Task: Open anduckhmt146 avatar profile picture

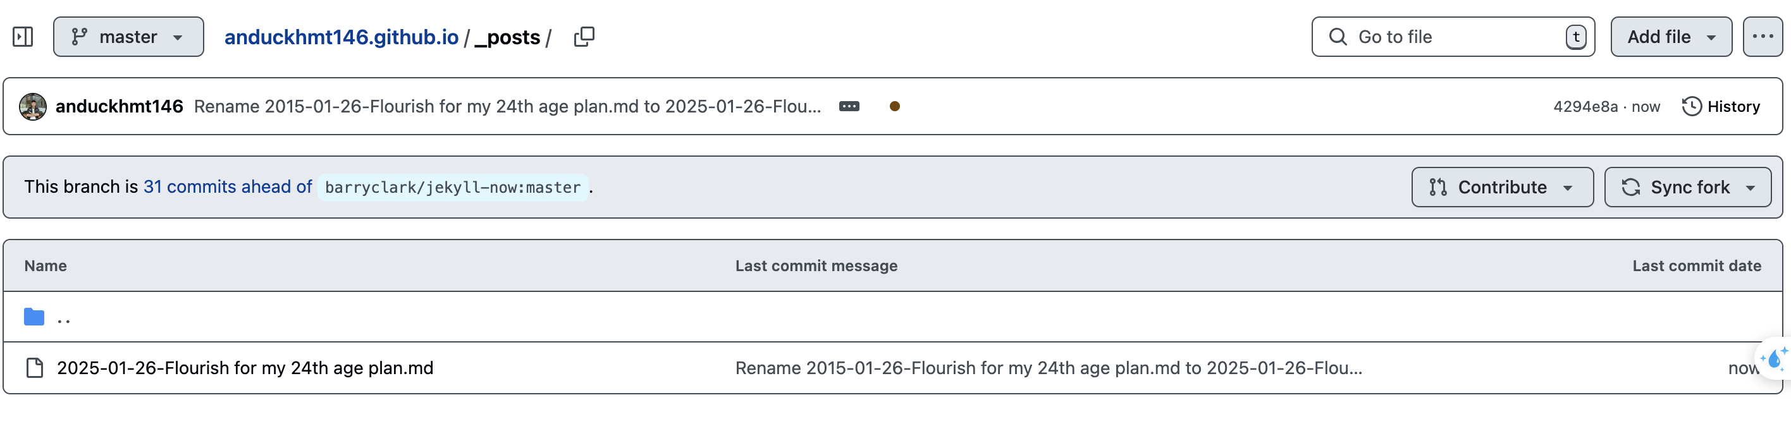Action: coord(33,106)
